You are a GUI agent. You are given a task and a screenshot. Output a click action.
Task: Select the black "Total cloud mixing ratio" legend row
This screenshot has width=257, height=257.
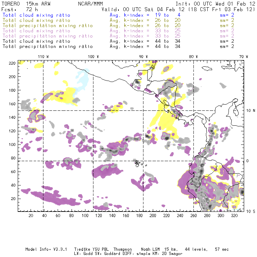36,41
